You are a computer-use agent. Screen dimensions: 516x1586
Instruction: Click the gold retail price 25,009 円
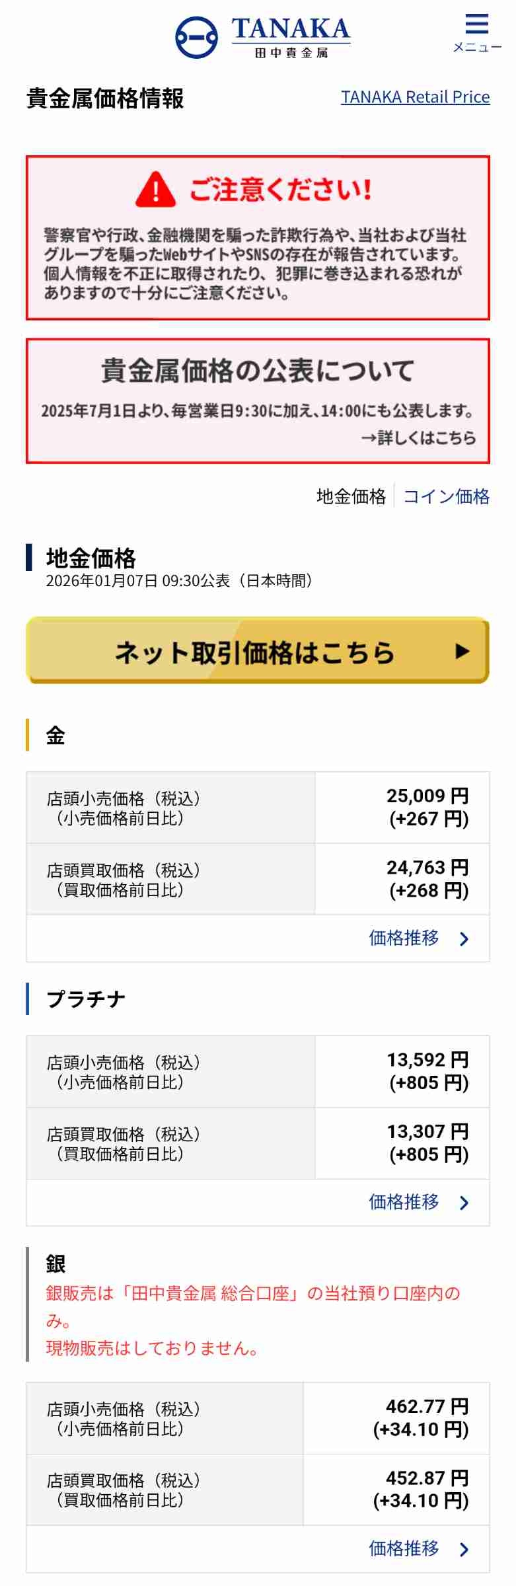click(427, 796)
